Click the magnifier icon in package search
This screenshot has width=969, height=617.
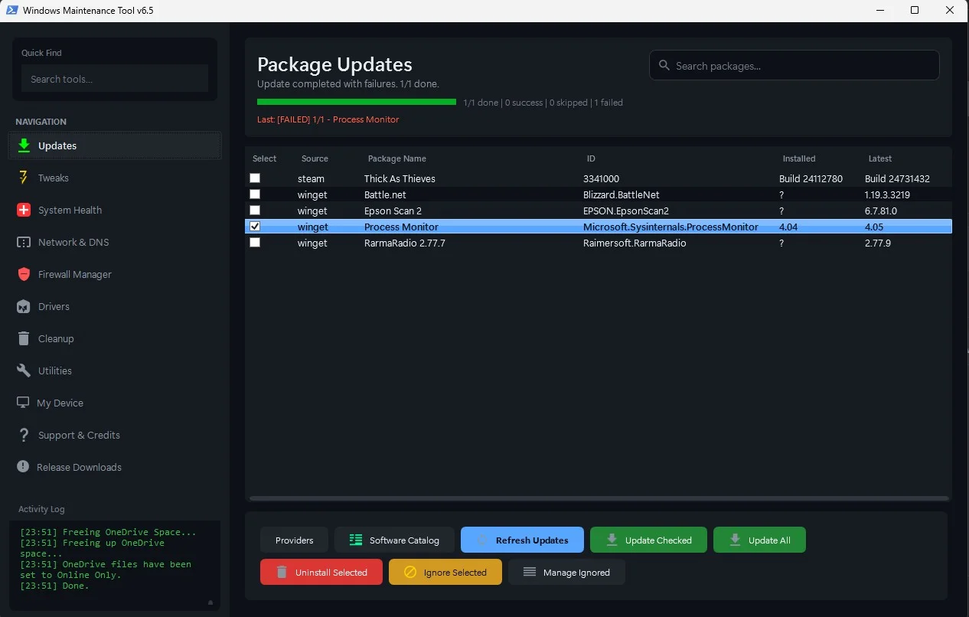664,66
